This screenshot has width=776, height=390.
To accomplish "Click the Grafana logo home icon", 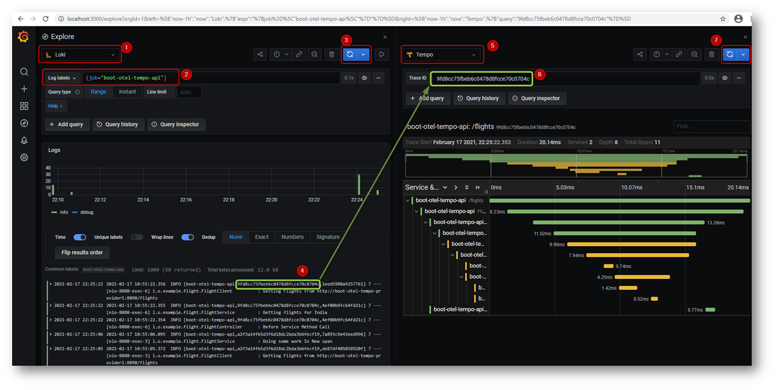I will pyautogui.click(x=23, y=37).
